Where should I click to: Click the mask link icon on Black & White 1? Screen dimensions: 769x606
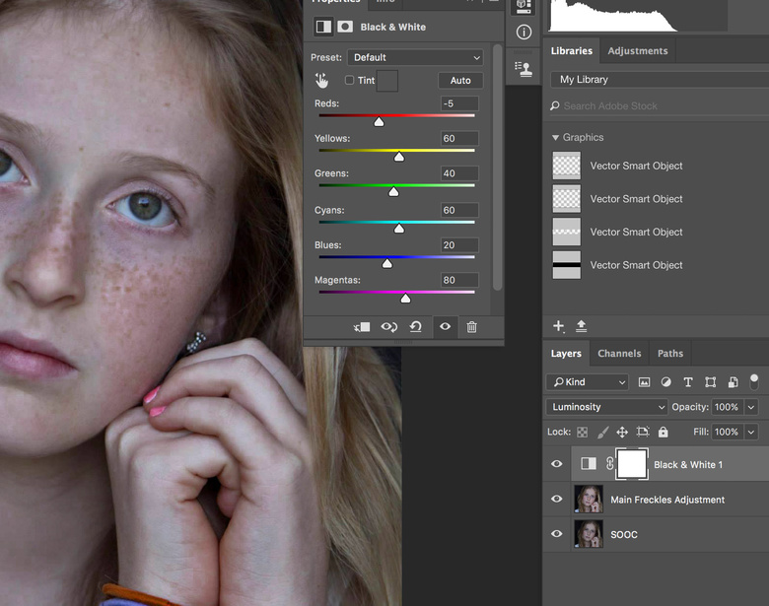click(609, 464)
